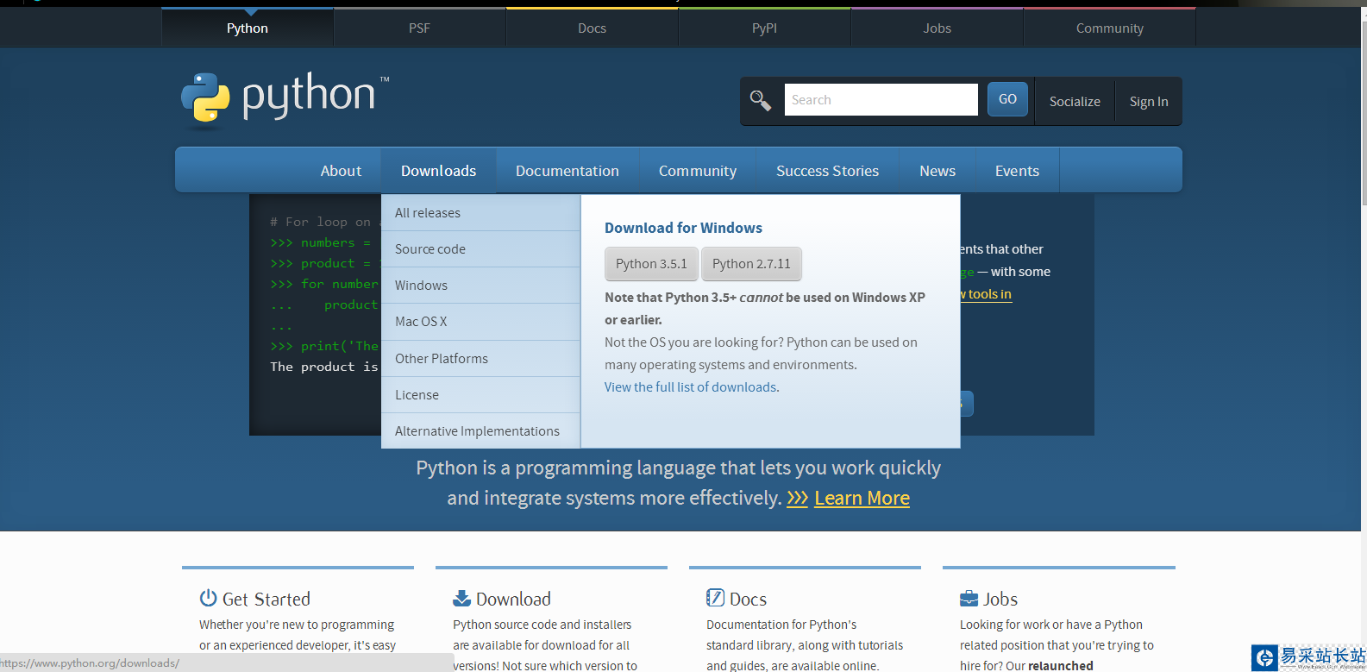Click the Jobs section heading
The image size is (1367, 672).
click(1000, 599)
